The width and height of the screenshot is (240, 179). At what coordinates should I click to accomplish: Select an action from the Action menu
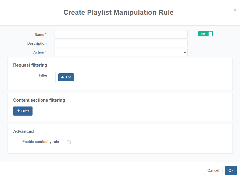point(121,52)
